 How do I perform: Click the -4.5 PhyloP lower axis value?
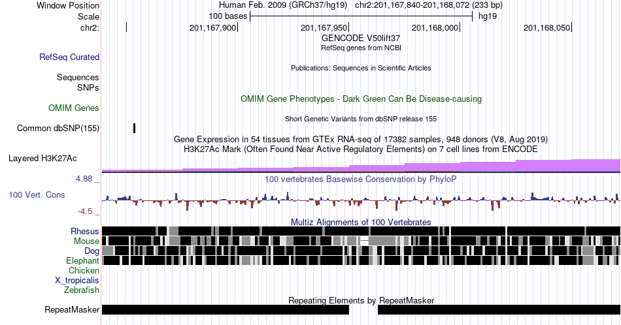(x=85, y=211)
